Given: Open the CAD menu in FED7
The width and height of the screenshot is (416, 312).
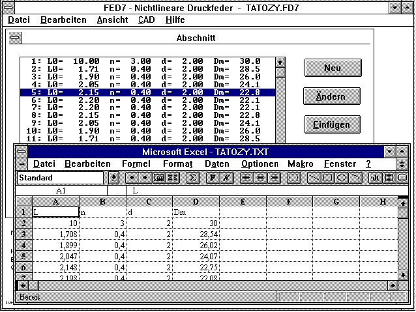Looking at the screenshot, I should pos(146,20).
